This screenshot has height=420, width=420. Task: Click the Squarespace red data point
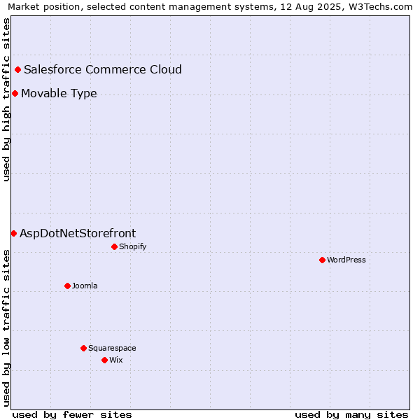tap(83, 348)
